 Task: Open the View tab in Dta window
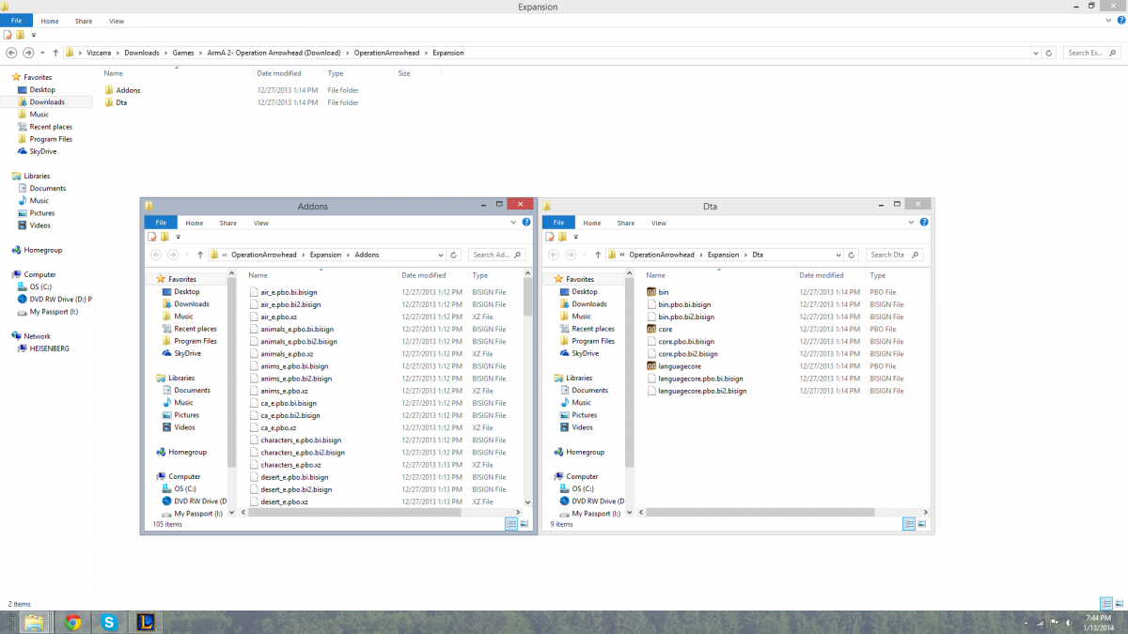coord(659,223)
